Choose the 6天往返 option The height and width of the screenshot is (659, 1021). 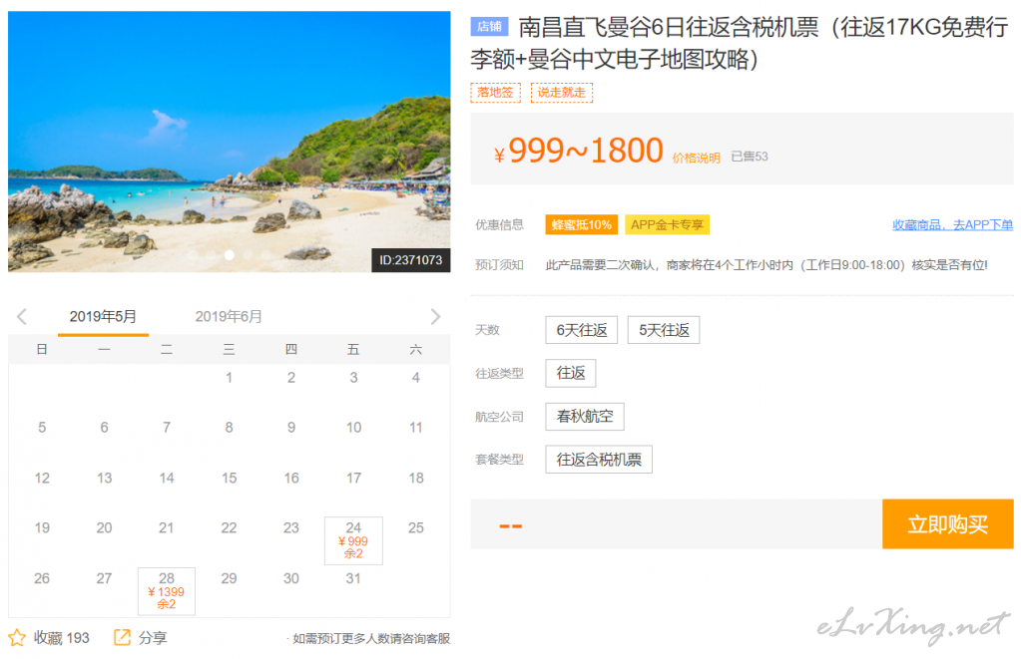tap(582, 330)
